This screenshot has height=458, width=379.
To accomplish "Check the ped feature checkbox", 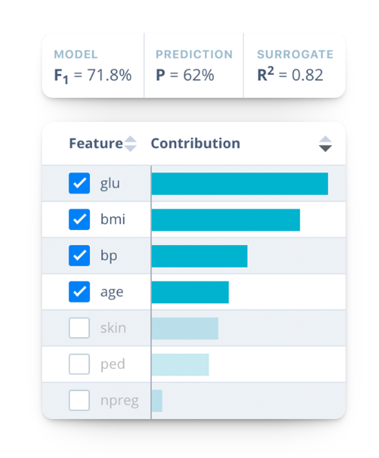I will click(x=79, y=364).
